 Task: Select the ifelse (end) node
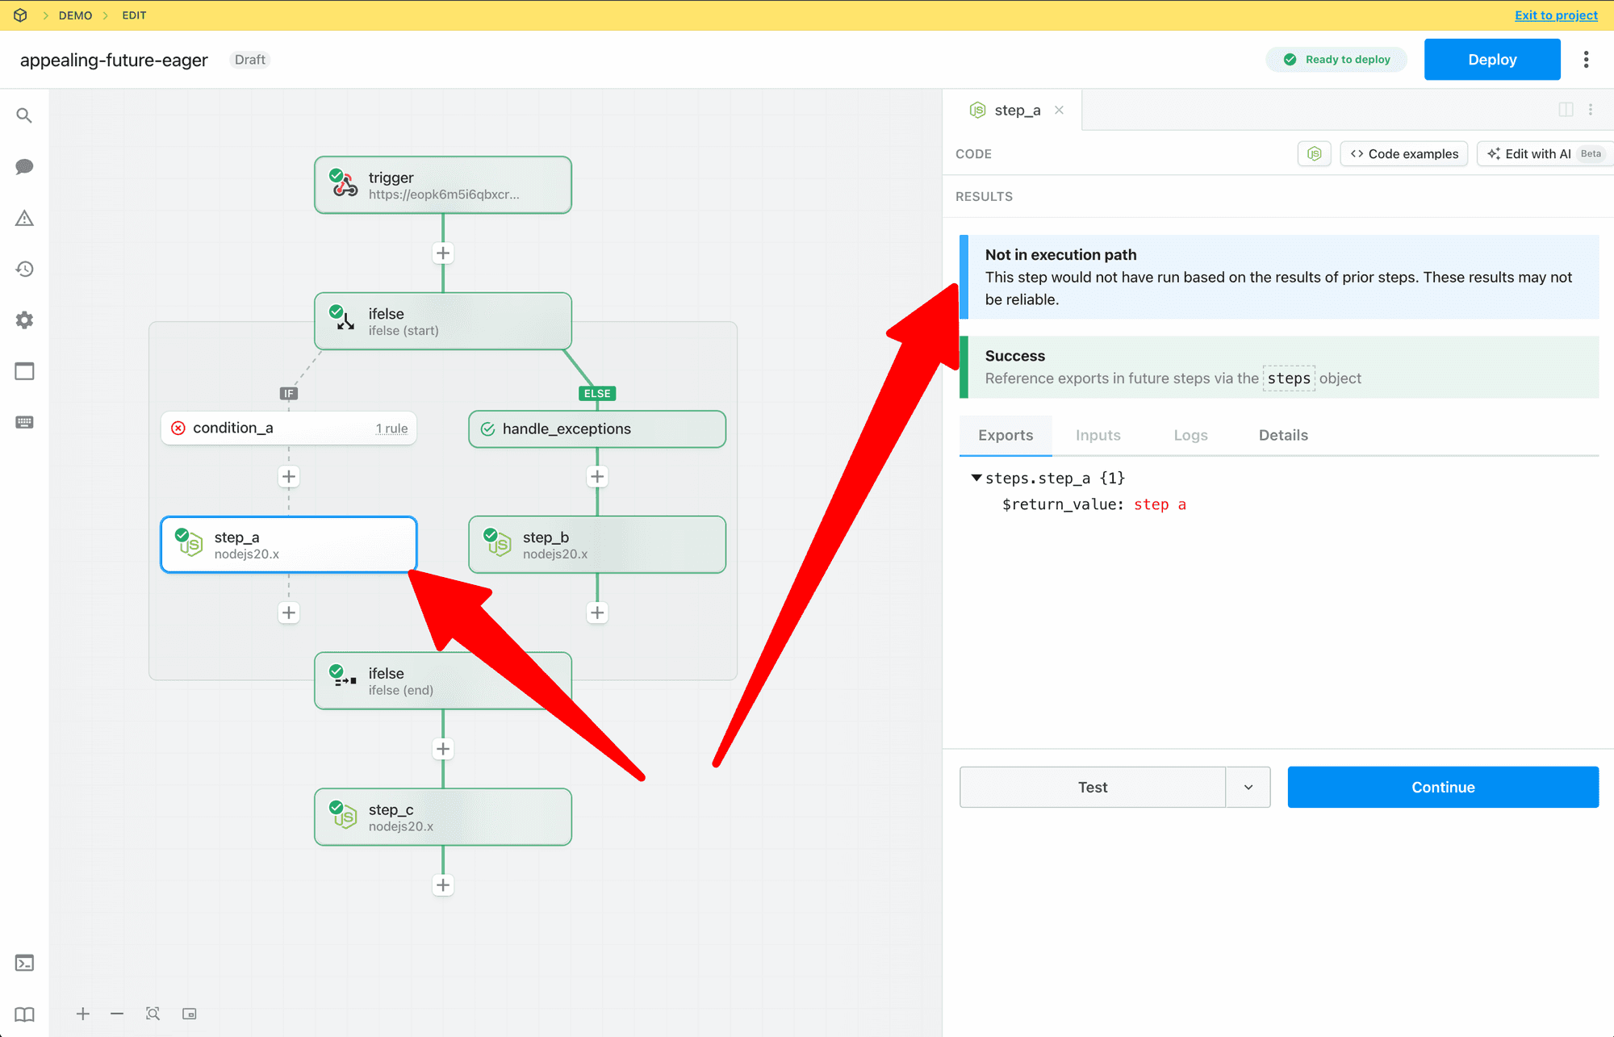(x=443, y=681)
